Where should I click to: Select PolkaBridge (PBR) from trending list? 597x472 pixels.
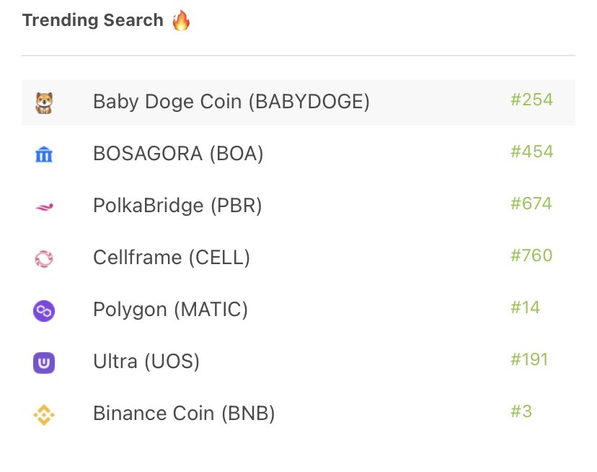(298, 206)
